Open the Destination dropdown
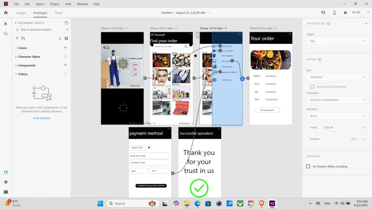Screen dimensions: 372x209 coord(337,100)
